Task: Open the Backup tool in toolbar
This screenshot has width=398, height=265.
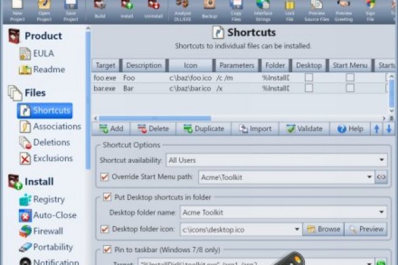Action: [209, 7]
